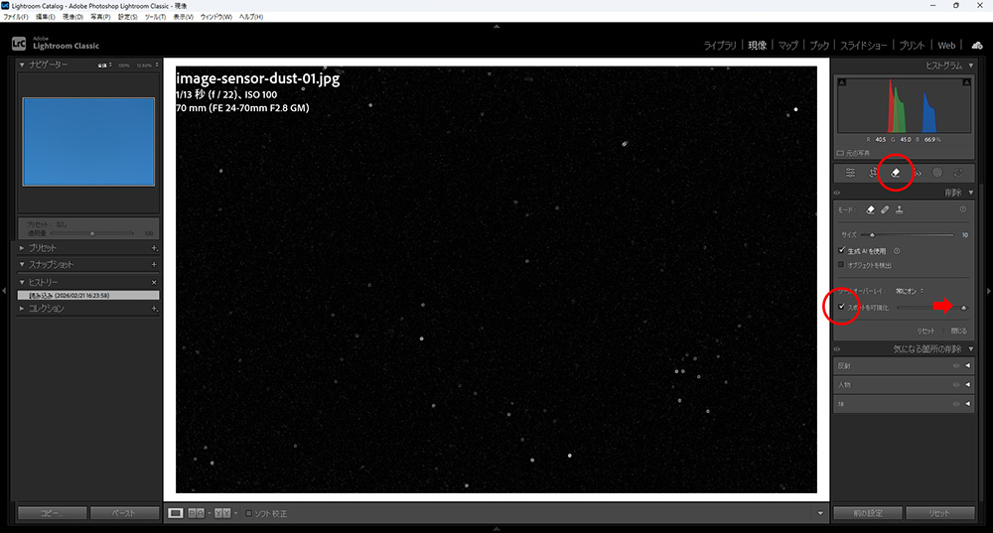Enable the オブジェクトを検出 checkbox

click(842, 264)
